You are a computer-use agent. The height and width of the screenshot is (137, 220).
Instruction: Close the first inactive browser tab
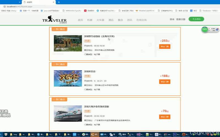(x=20, y=2)
